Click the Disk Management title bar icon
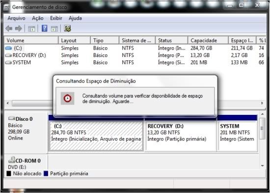The width and height of the screenshot is (270, 193). (x=6, y=7)
